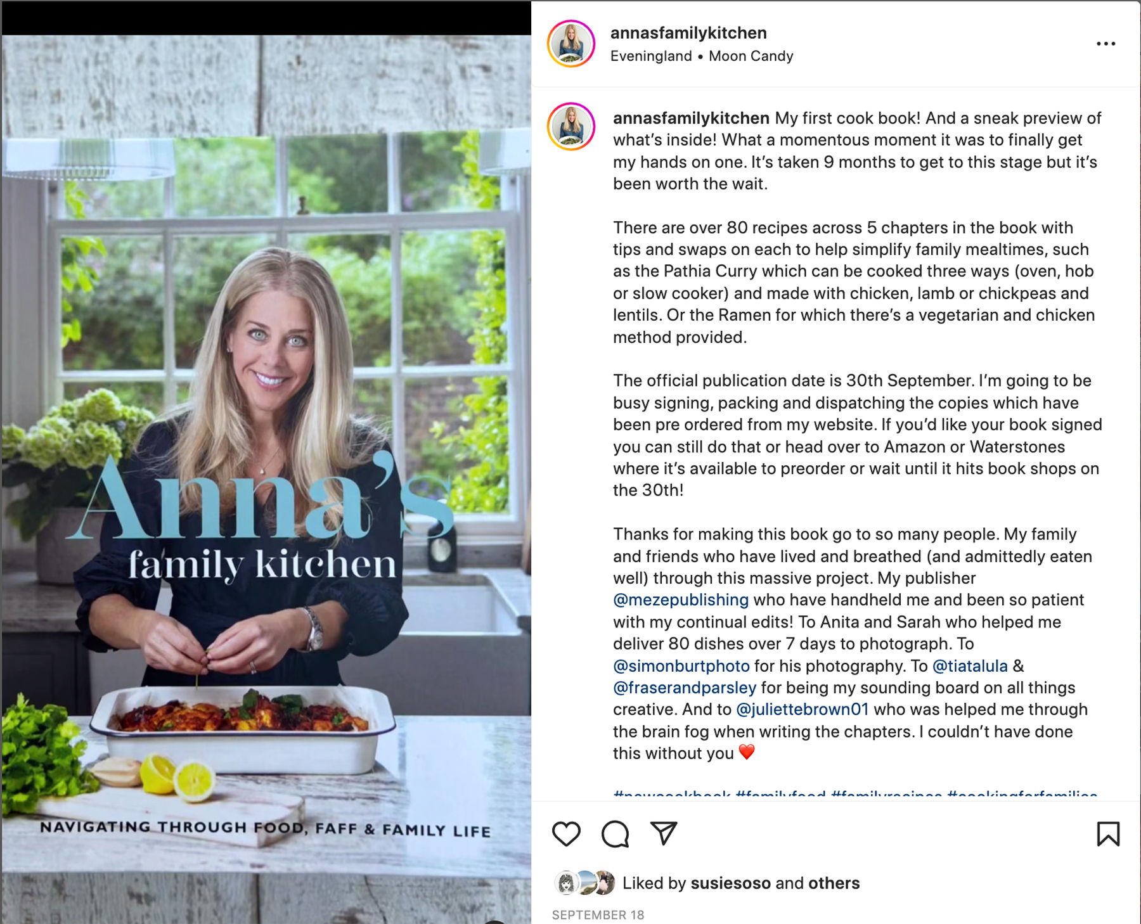Image resolution: width=1141 pixels, height=924 pixels.
Task: Open the @mezepublishing mention
Action: click(681, 600)
